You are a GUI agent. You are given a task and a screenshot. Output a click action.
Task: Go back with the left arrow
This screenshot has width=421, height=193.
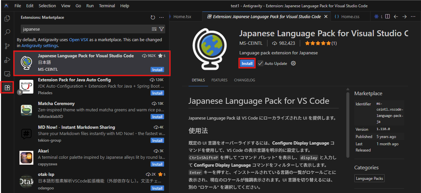click(396, 16)
